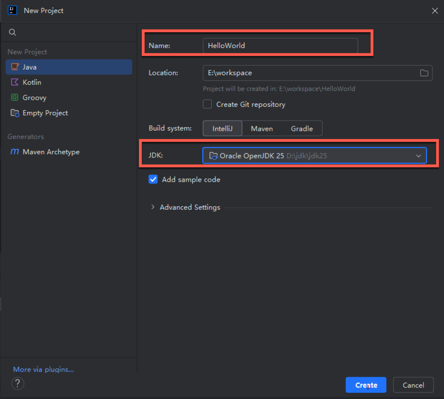The height and width of the screenshot is (399, 444).
Task: Click the Create button
Action: (x=366, y=385)
